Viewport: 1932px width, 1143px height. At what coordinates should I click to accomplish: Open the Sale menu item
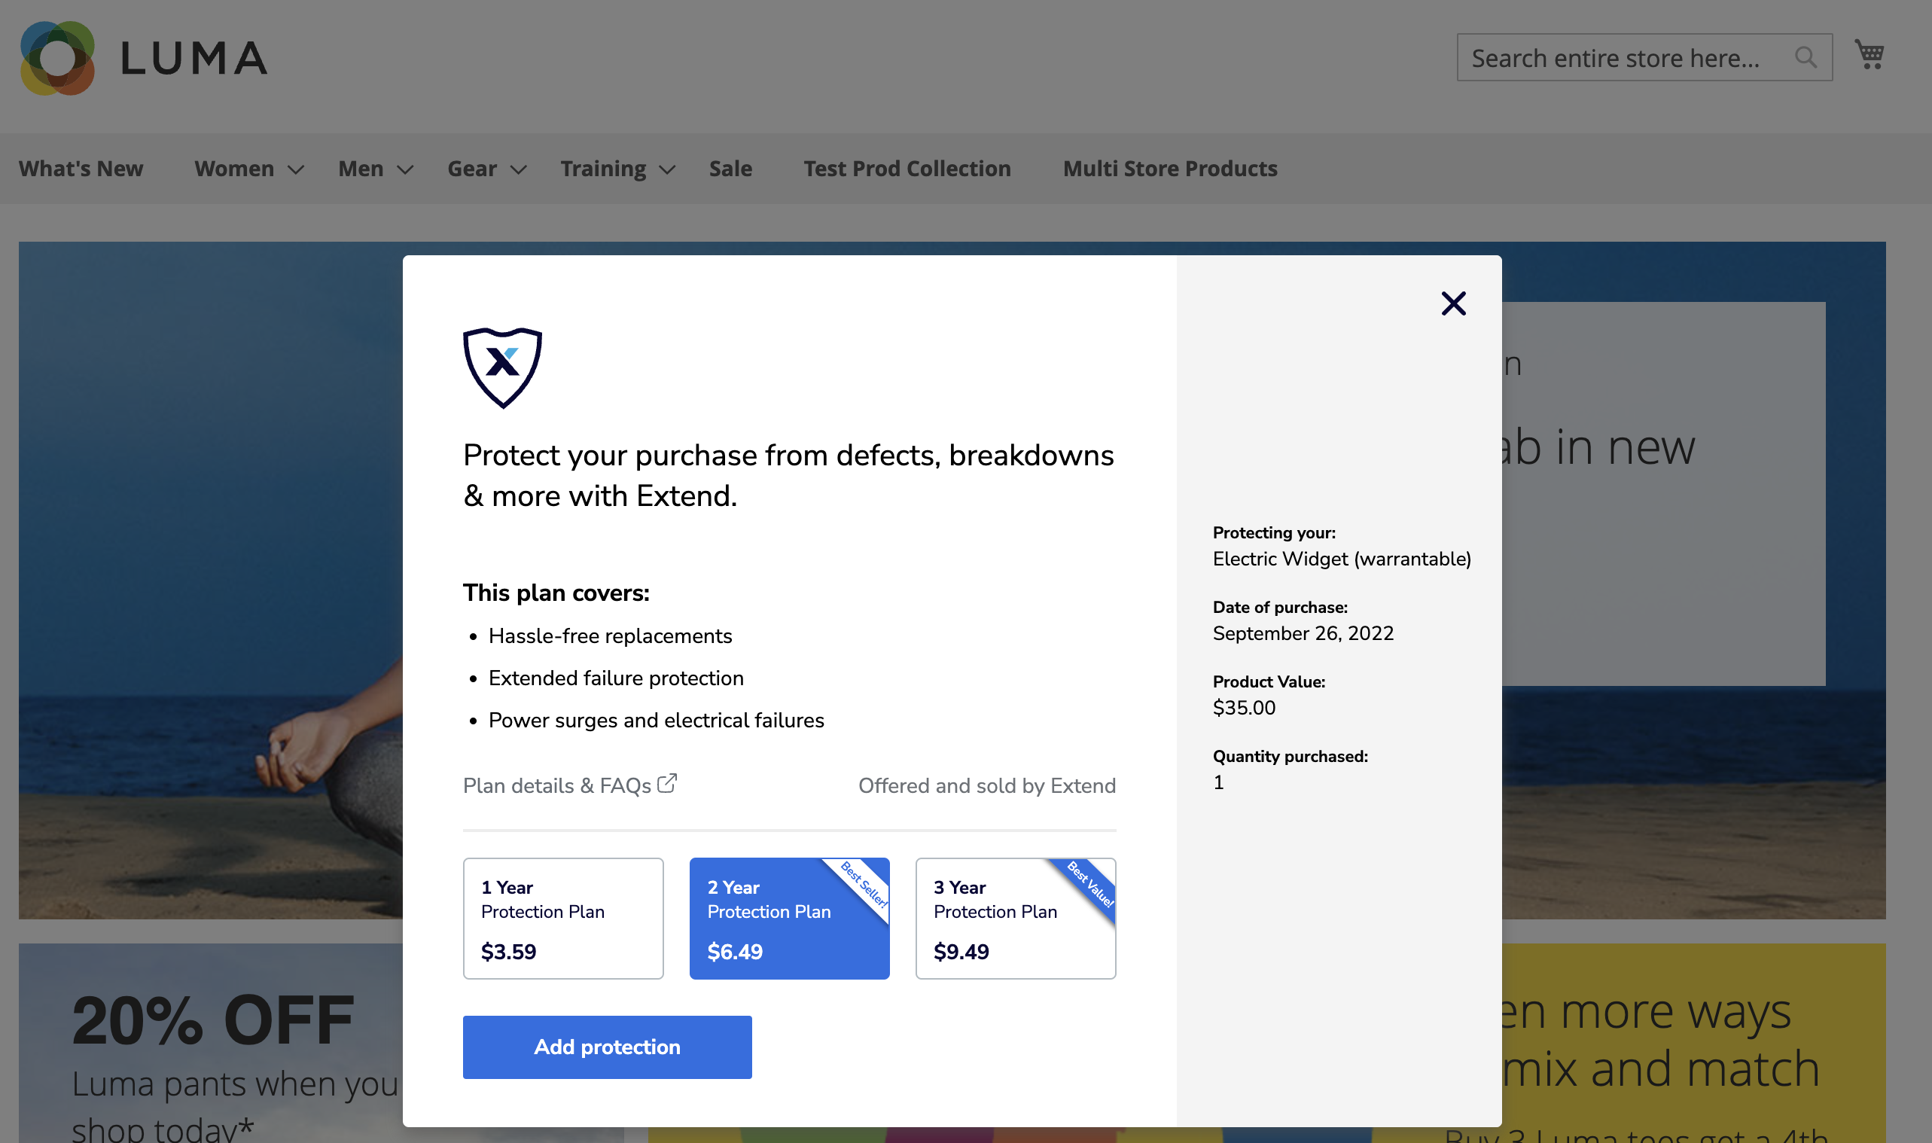tap(730, 169)
